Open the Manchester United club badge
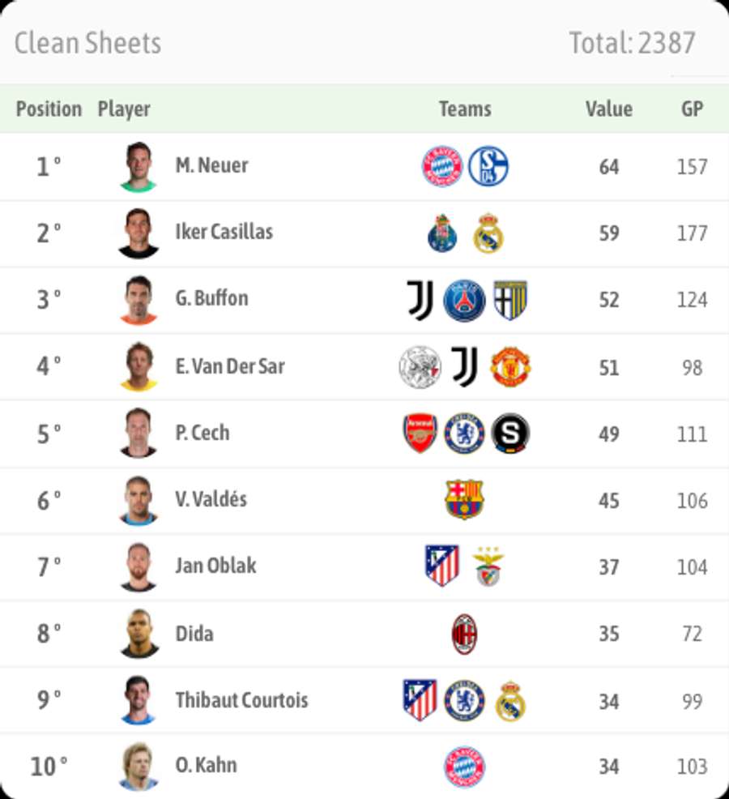 click(510, 365)
